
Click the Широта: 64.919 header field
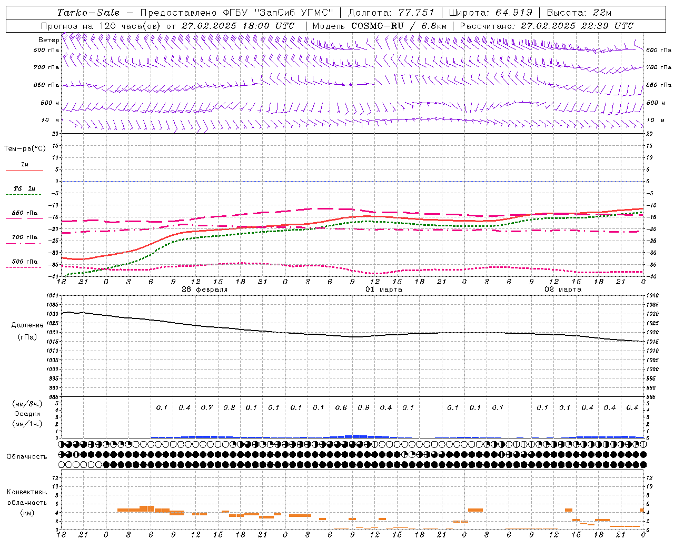click(x=491, y=13)
